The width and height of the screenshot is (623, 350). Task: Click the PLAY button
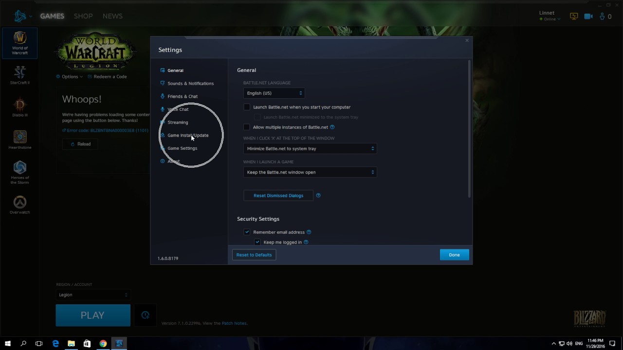coord(93,315)
